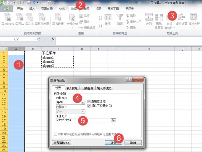Select cell containing 下拉菜单
This screenshot has width=202, height=152.
(58, 53)
